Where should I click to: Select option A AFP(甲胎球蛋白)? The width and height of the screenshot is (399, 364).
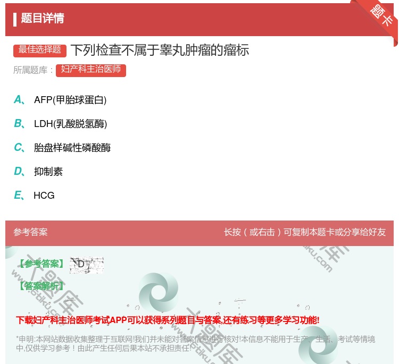point(60,100)
